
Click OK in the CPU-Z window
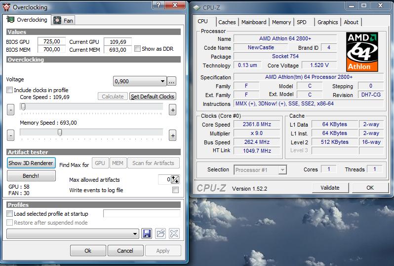(370, 188)
